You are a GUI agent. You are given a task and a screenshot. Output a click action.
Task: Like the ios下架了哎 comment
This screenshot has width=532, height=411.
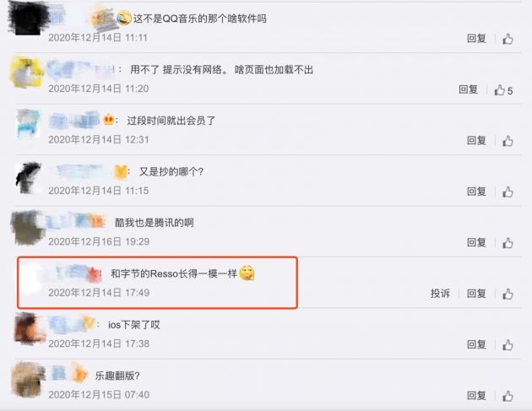pyautogui.click(x=508, y=345)
